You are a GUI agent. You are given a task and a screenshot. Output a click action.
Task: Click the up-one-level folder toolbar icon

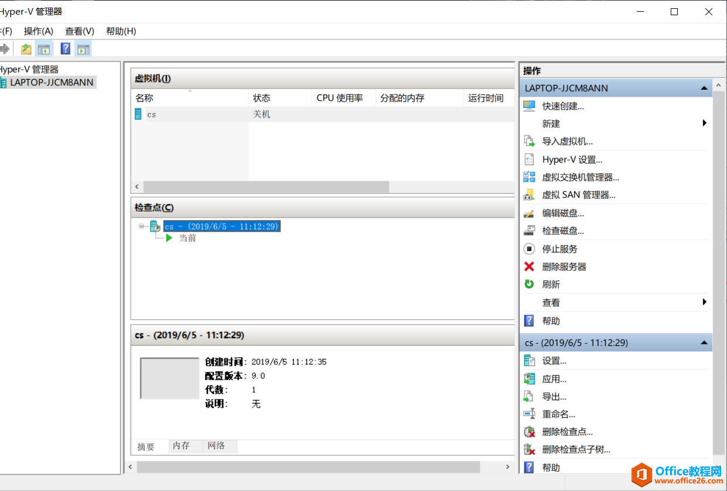tap(26, 49)
